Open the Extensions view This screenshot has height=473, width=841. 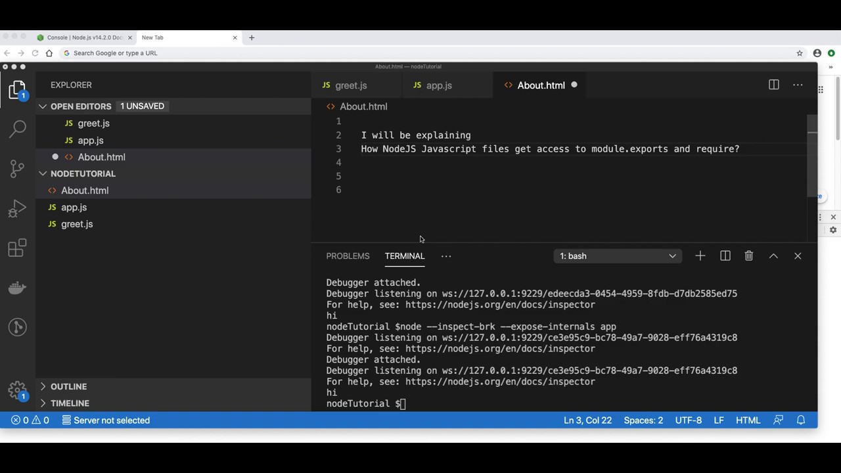pos(18,248)
